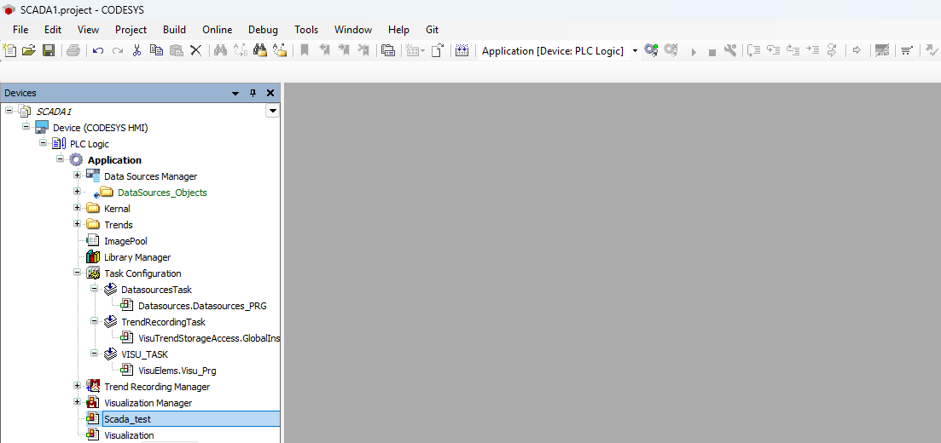The width and height of the screenshot is (941, 443).
Task: Select ImagePool in the device tree
Action: click(125, 241)
